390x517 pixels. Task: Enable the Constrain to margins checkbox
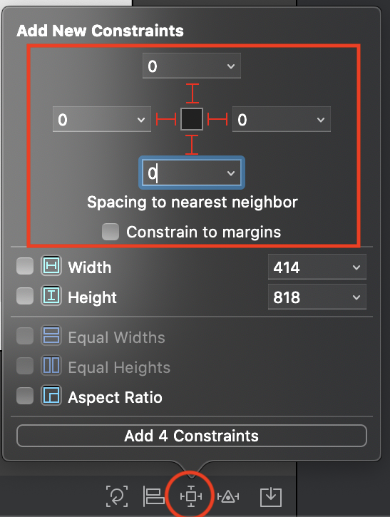coord(111,232)
